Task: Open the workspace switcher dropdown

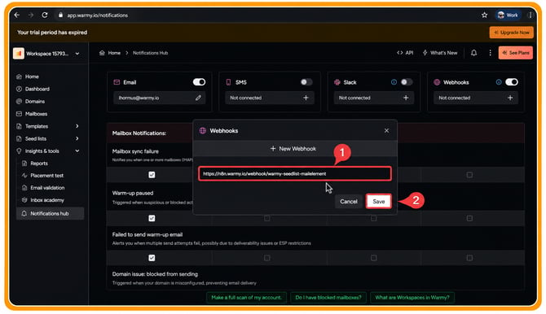Action: [x=46, y=54]
